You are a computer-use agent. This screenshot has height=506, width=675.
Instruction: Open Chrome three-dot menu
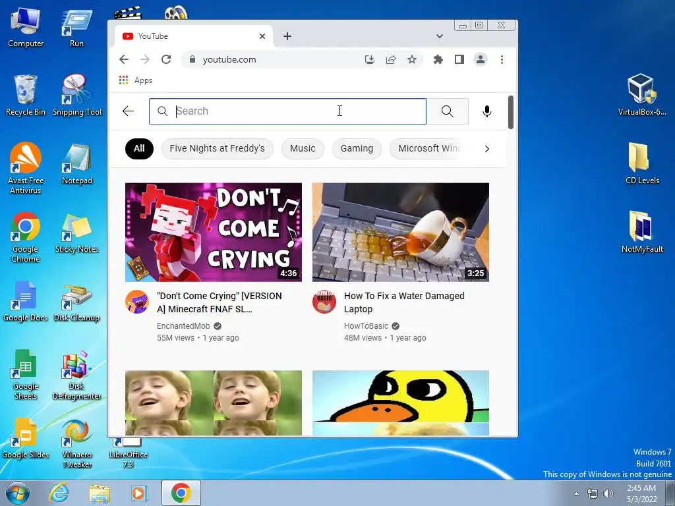tap(502, 59)
